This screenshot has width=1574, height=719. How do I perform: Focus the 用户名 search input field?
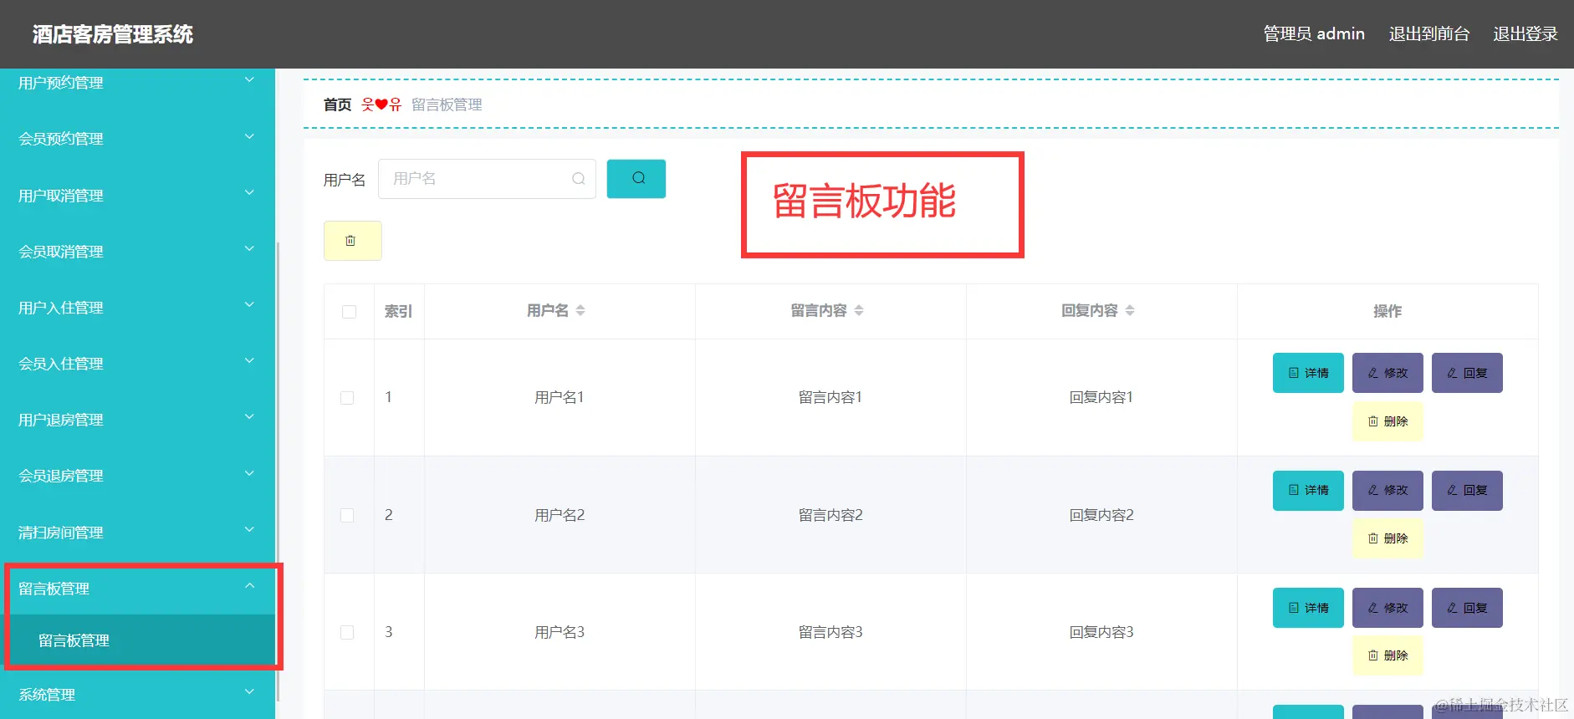[487, 179]
